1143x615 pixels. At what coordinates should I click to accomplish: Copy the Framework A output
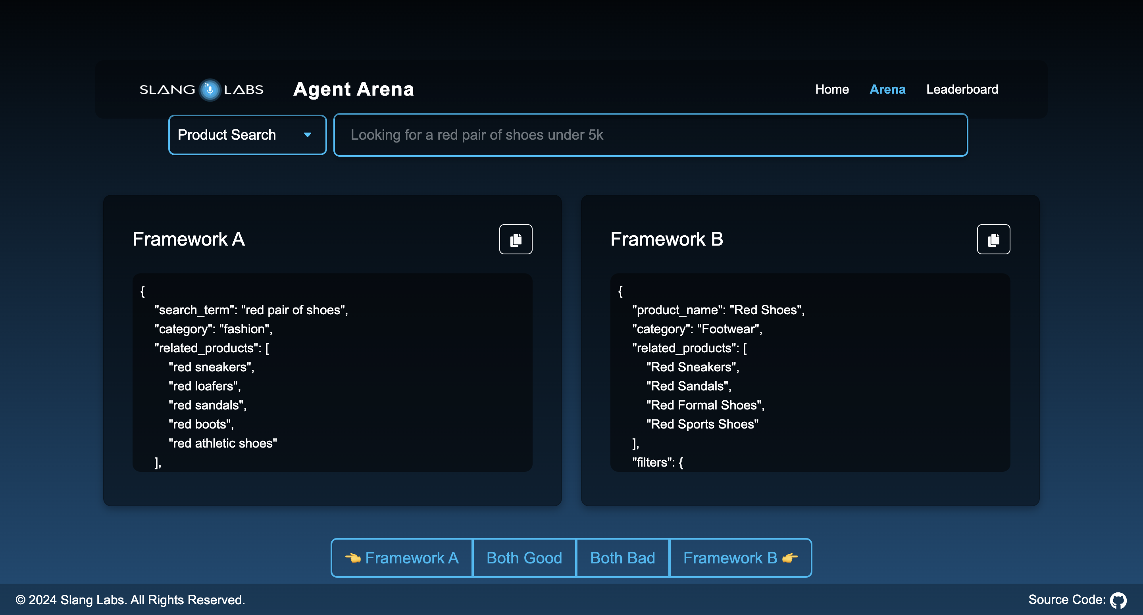[516, 239]
